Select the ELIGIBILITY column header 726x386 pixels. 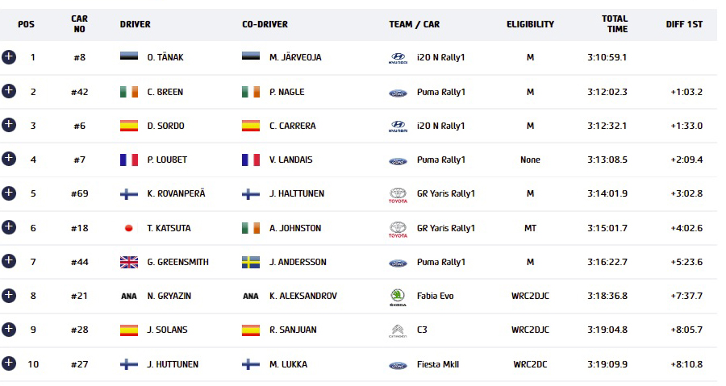pyautogui.click(x=530, y=24)
